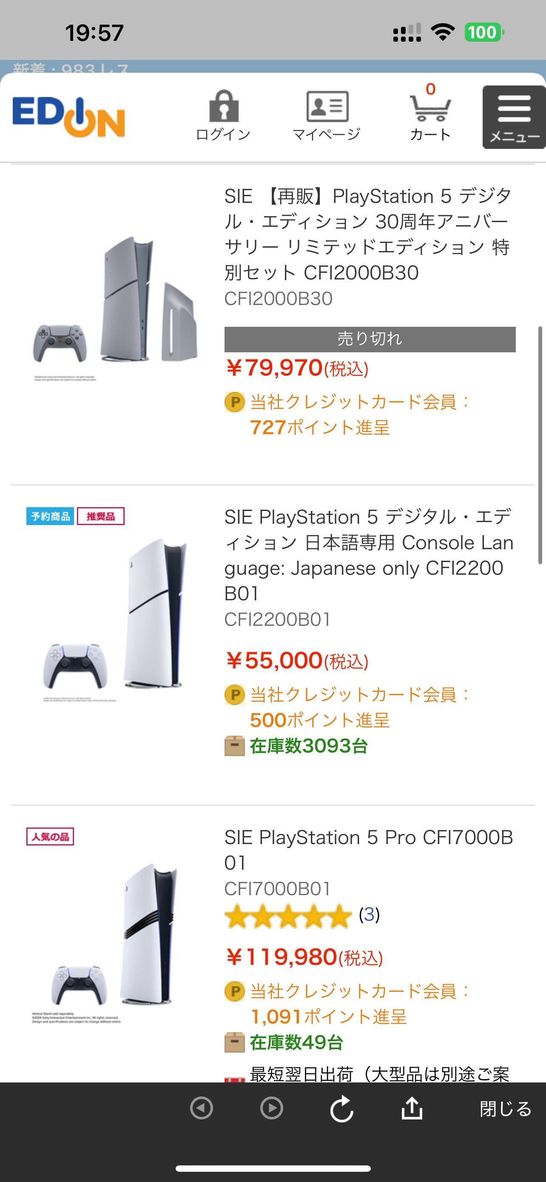Click the PS5 Pro five-star rating
Screen dimensions: 546x1182
[x=288, y=915]
